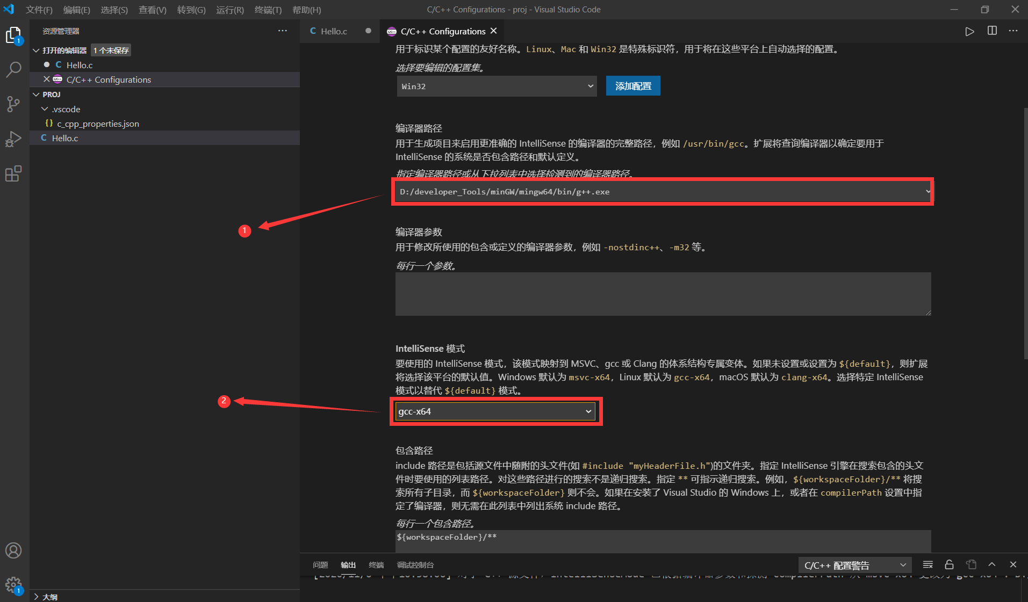Open the 运行(R) menu

[230, 10]
